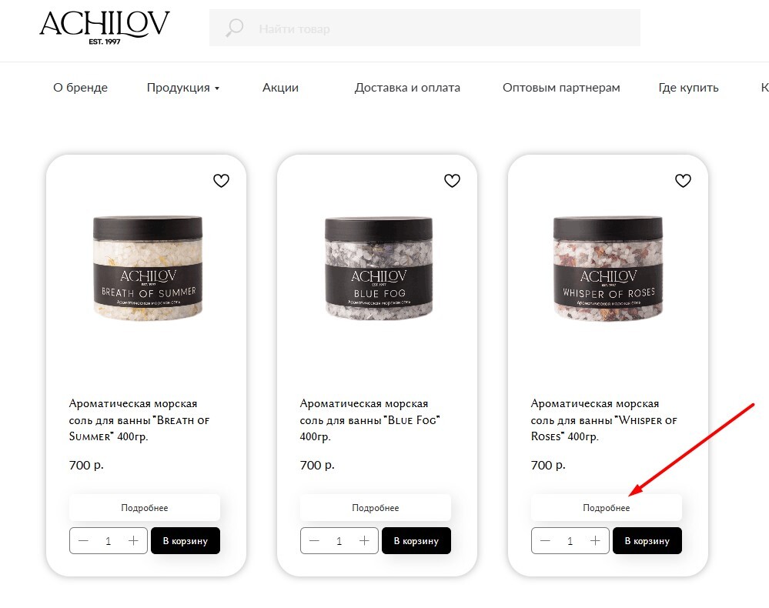Click the ACHILOV logo
This screenshot has height=608, width=769.
click(x=105, y=28)
